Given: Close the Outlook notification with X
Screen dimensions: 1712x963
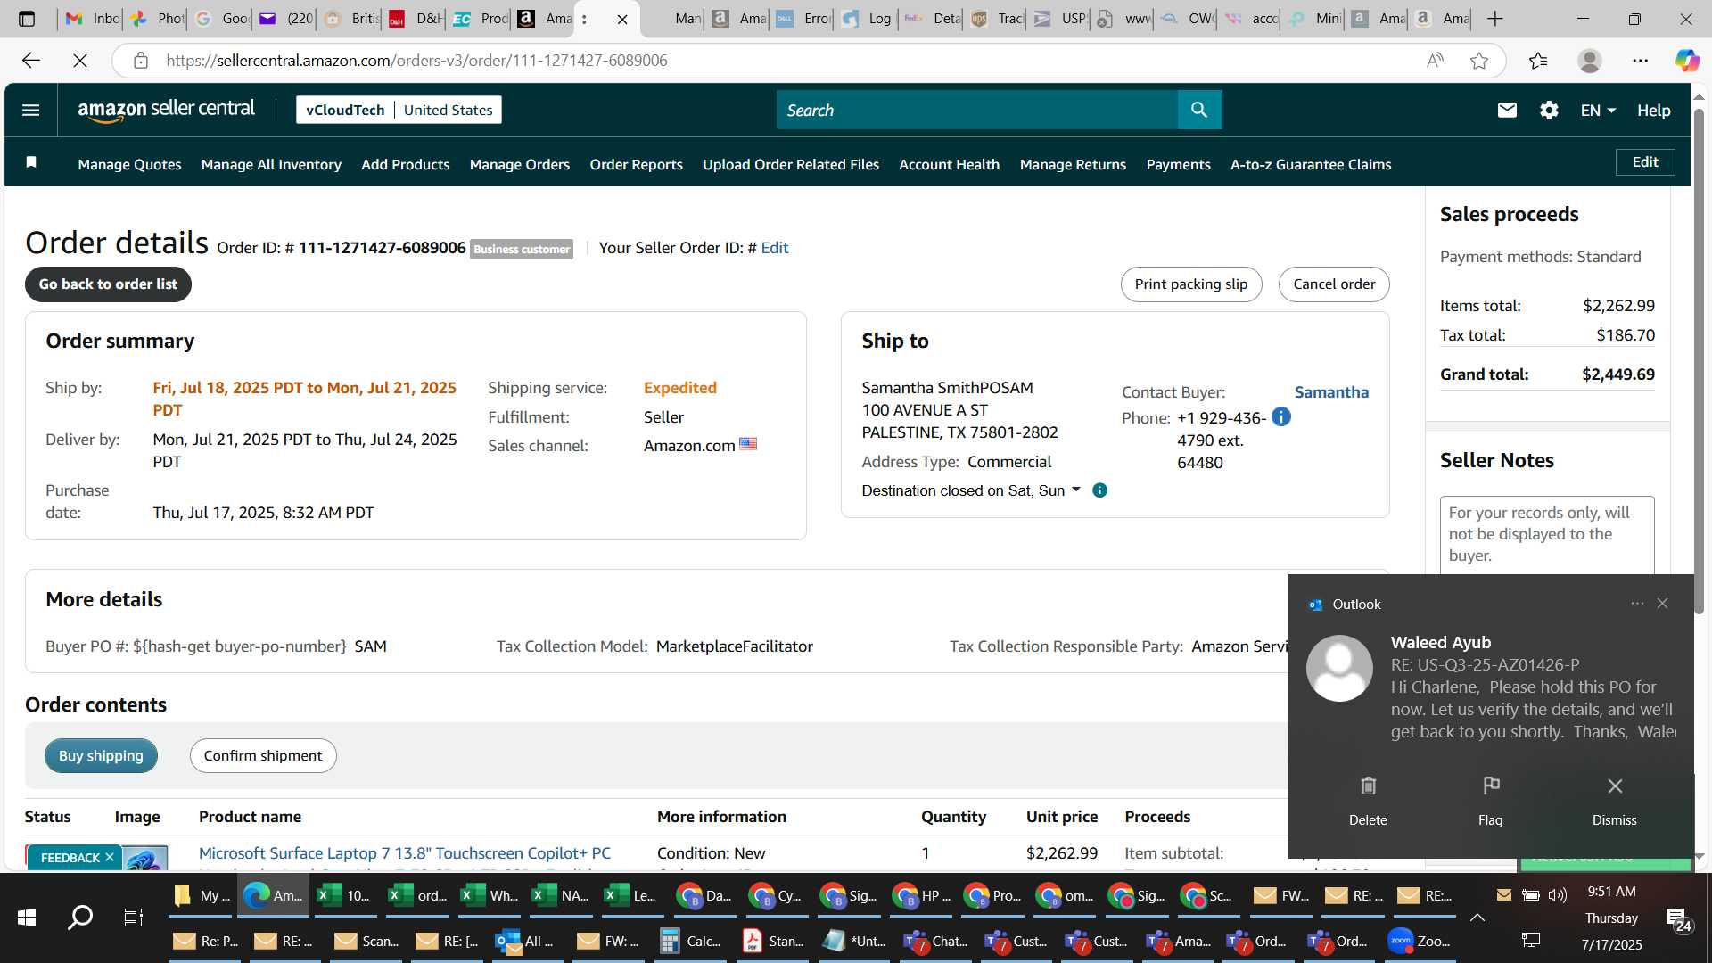Looking at the screenshot, I should [x=1662, y=604].
